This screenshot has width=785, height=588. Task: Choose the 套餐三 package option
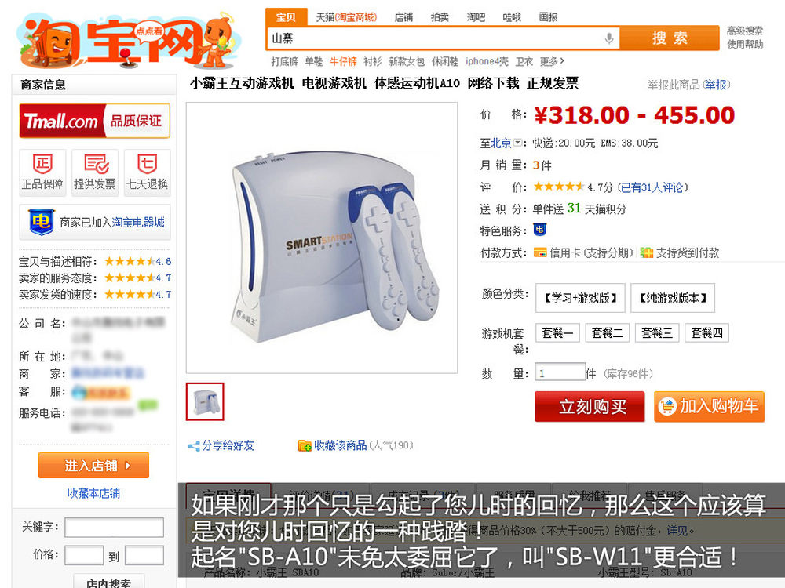click(x=657, y=333)
